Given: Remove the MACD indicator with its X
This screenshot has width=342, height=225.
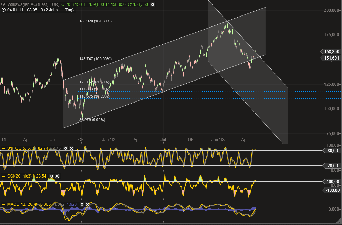Looking at the screenshot, I should [87, 204].
